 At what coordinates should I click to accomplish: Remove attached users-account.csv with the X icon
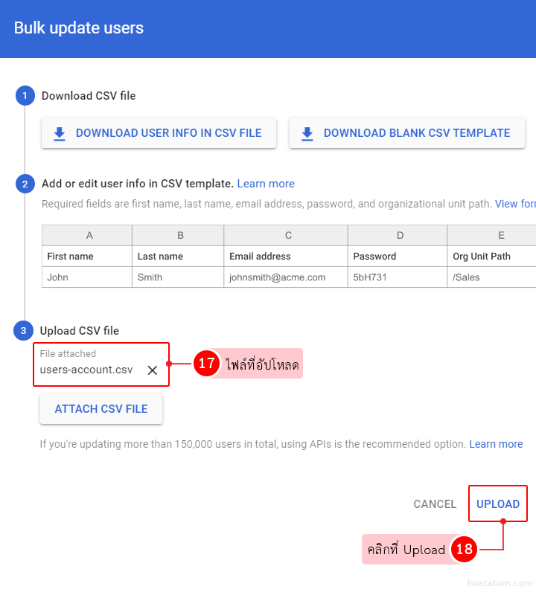[x=153, y=370]
